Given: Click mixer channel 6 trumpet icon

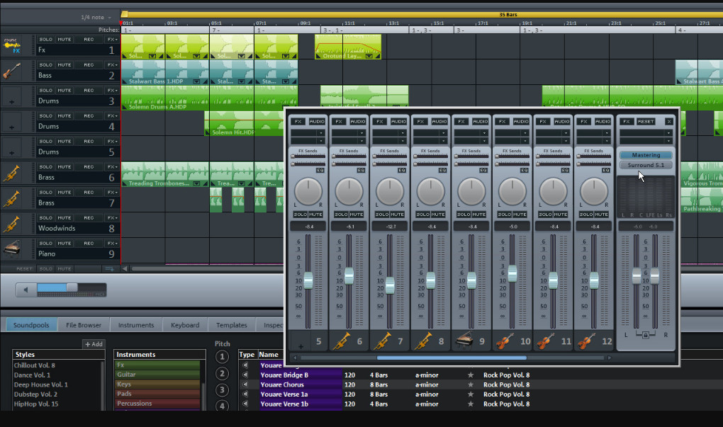Looking at the screenshot, I should pyautogui.click(x=341, y=341).
